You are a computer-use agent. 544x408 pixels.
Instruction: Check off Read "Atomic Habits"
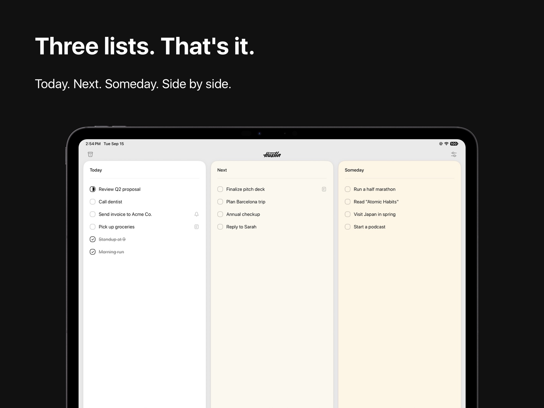pos(348,202)
